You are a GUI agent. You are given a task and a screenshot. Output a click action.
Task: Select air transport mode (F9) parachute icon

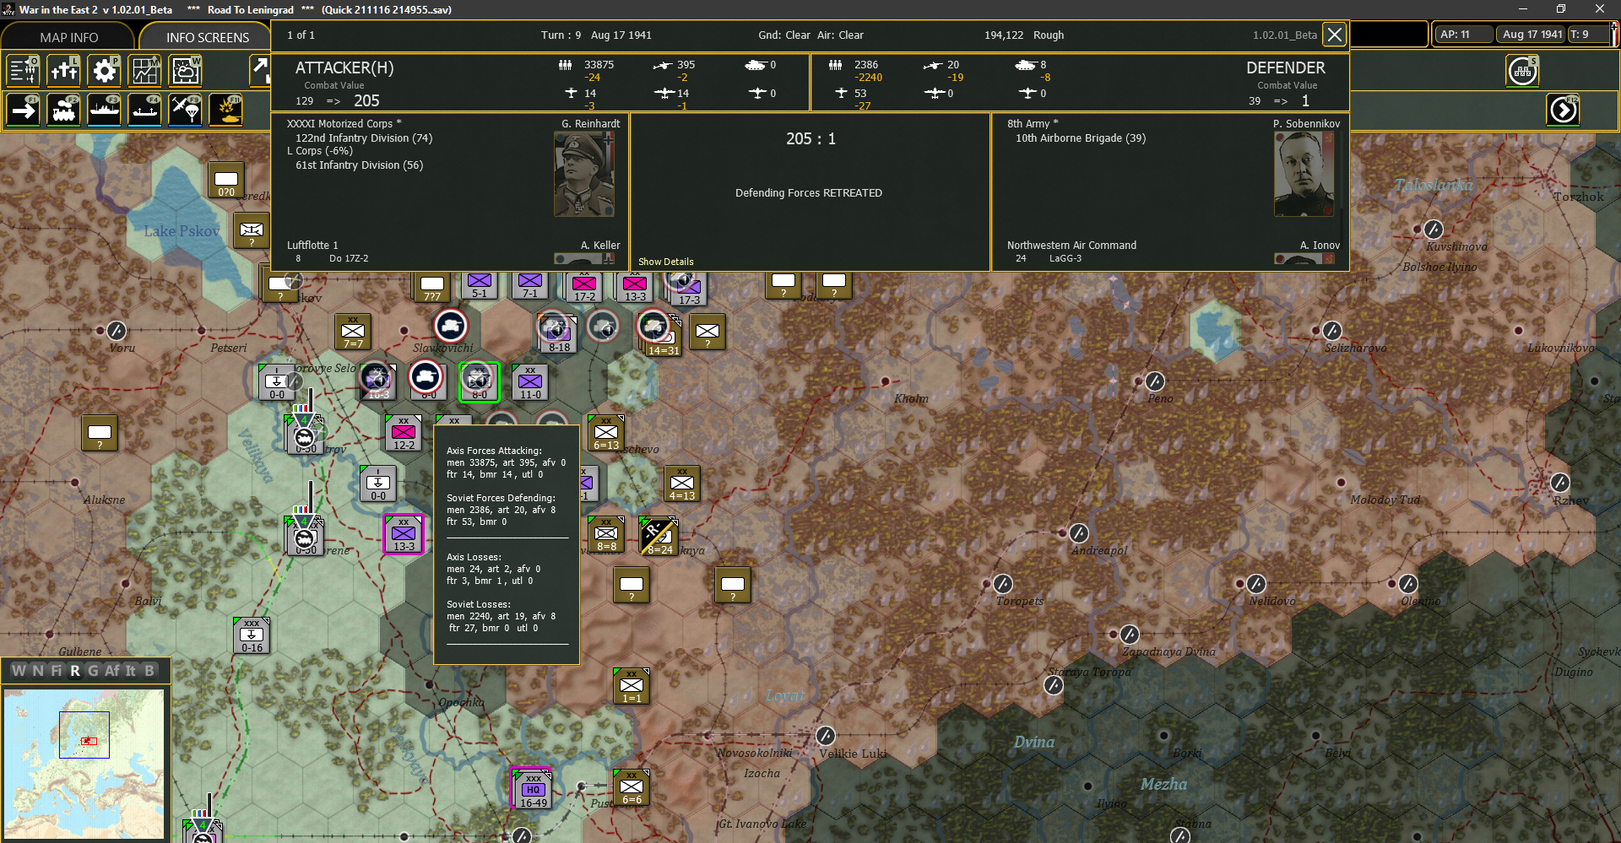pos(185,111)
